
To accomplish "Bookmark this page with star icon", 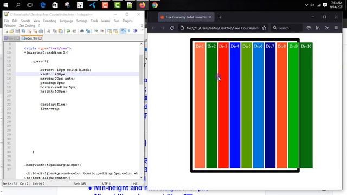I will 264,28.
